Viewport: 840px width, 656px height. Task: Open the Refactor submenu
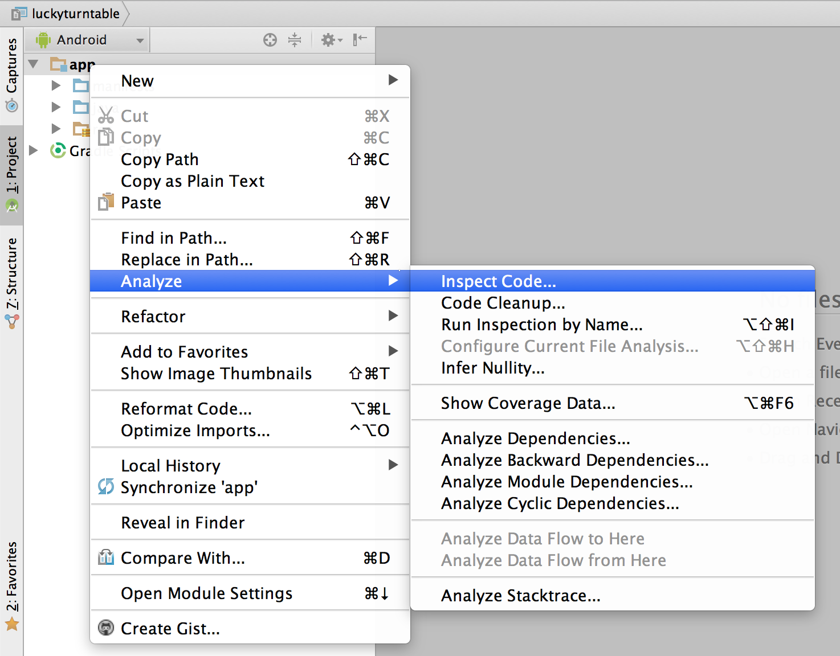coord(250,317)
